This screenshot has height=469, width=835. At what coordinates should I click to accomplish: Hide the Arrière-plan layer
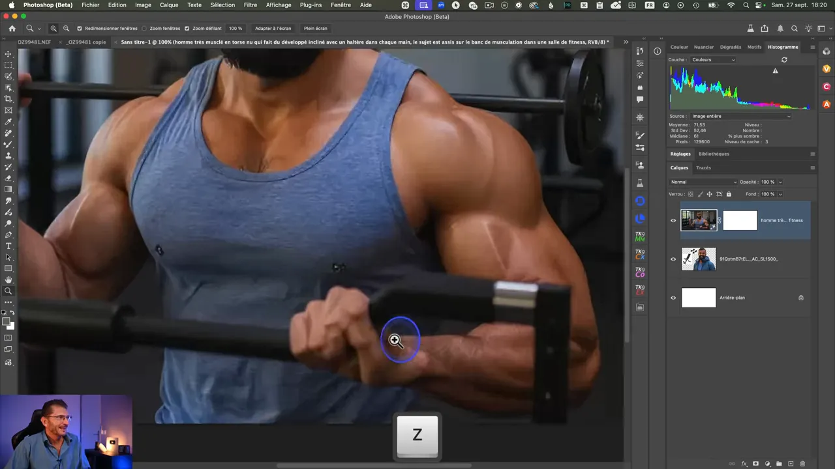[x=673, y=298]
